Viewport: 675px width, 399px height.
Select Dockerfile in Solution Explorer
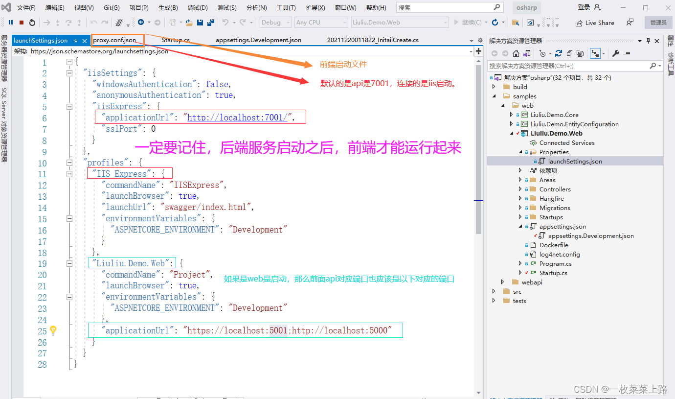(x=554, y=245)
